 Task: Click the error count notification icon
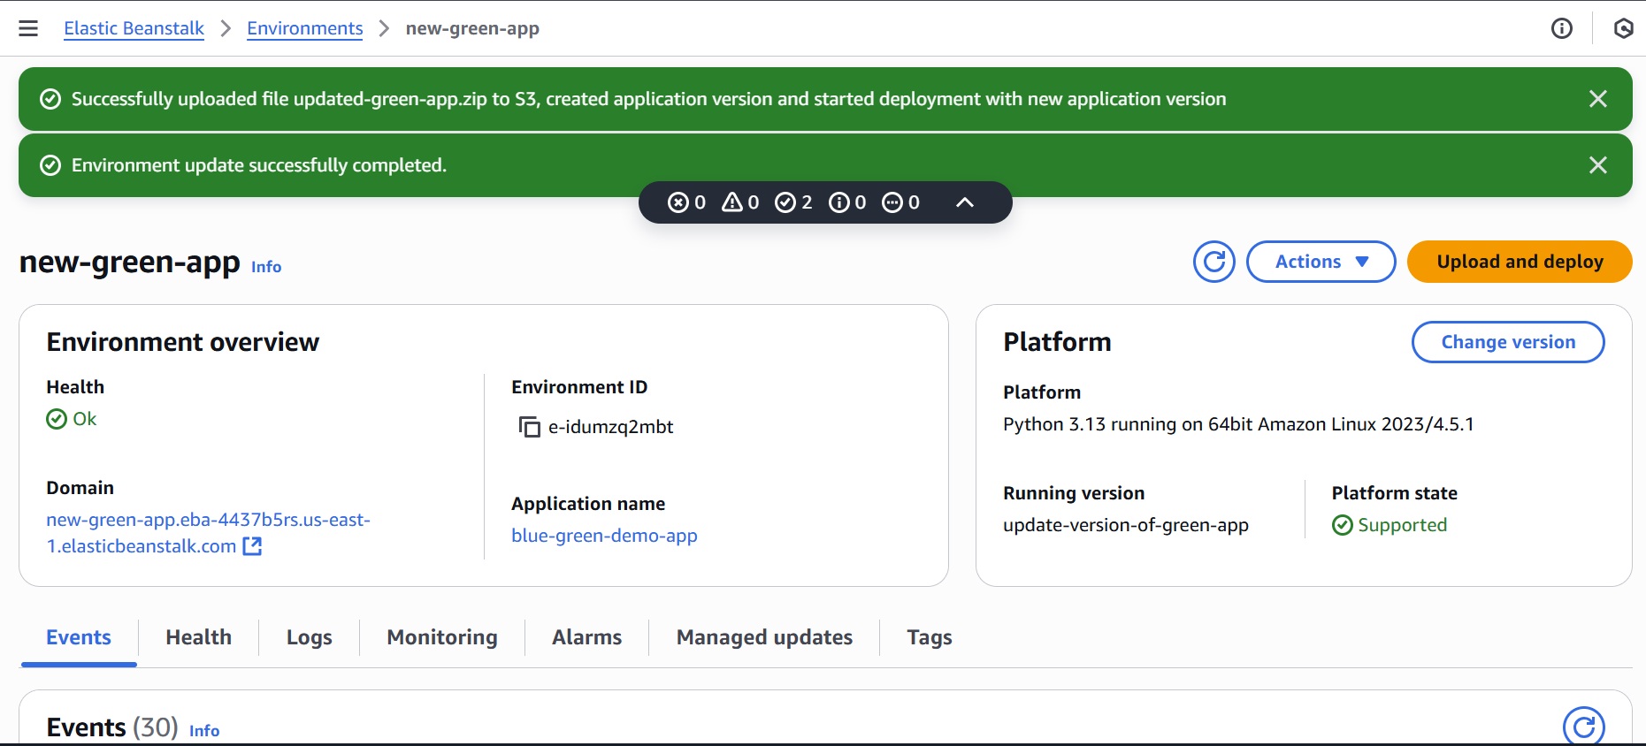pyautogui.click(x=678, y=202)
